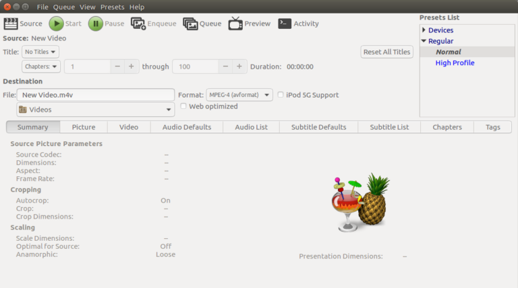Image resolution: width=518 pixels, height=288 pixels.
Task: Click the Autocrop value On
Action: pyautogui.click(x=165, y=201)
